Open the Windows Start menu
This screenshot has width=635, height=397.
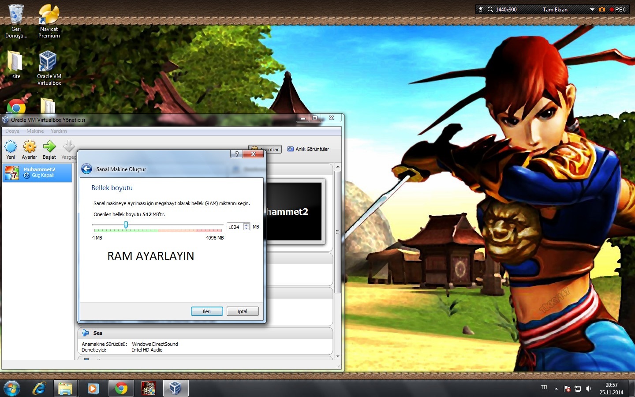click(12, 388)
